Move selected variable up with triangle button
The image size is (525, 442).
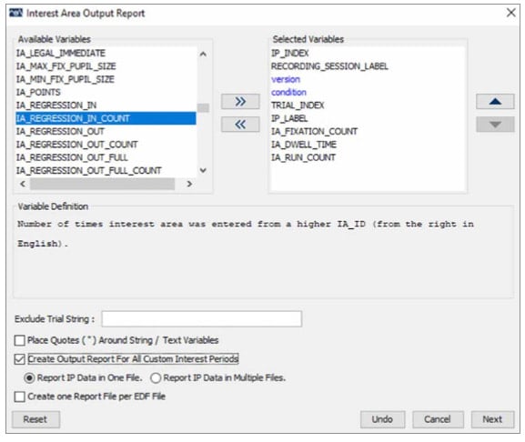(495, 101)
